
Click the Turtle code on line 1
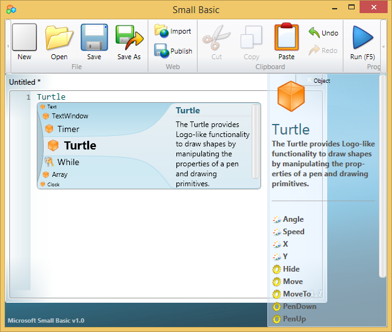51,97
